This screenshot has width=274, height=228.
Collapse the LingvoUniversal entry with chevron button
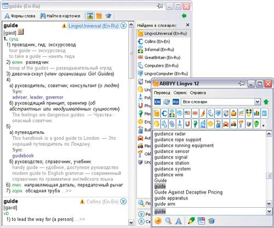point(123,26)
